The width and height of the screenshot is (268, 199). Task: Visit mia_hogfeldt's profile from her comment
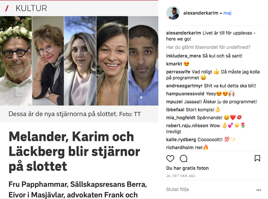pos(181,118)
